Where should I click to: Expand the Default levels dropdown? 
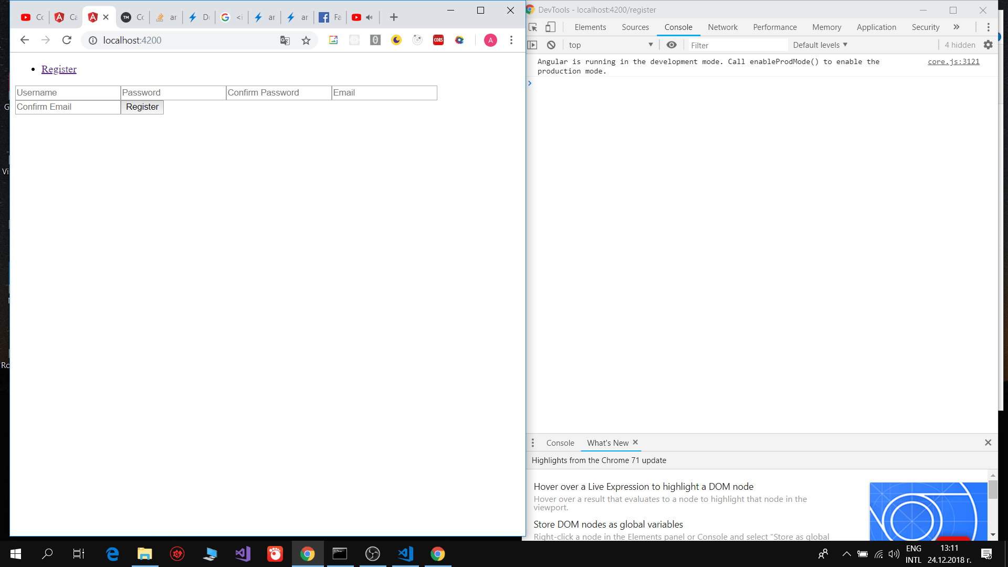820,45
